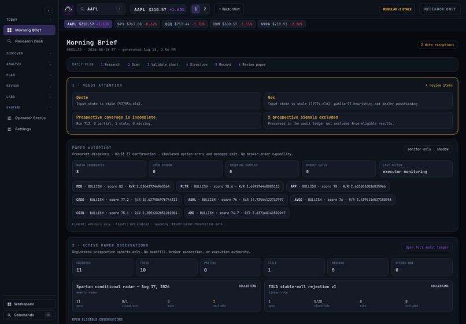Viewport: 466px width, 324px height.
Task: Click the RESEARCH ONLY button
Action: (440, 9)
